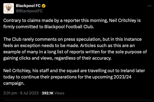Click 'Neil Critchley, his staff and the squad' line
Viewport: 154px width, 102px height.
74,71
